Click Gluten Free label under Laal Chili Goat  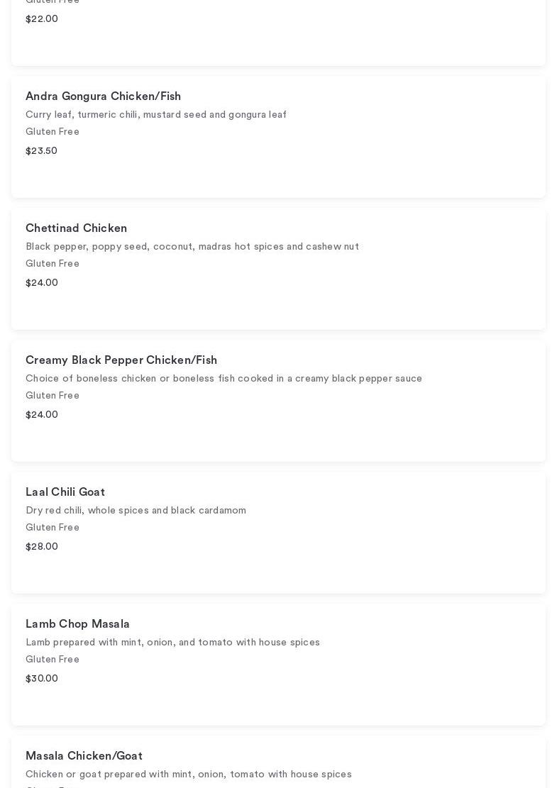(x=53, y=528)
